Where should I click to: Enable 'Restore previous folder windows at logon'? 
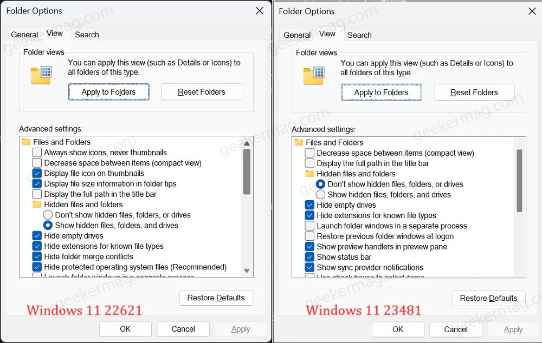point(309,236)
